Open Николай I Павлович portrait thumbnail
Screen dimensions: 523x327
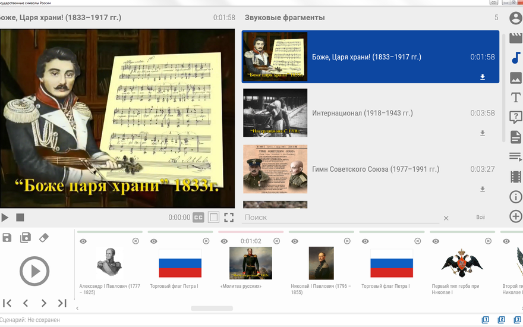click(x=321, y=263)
